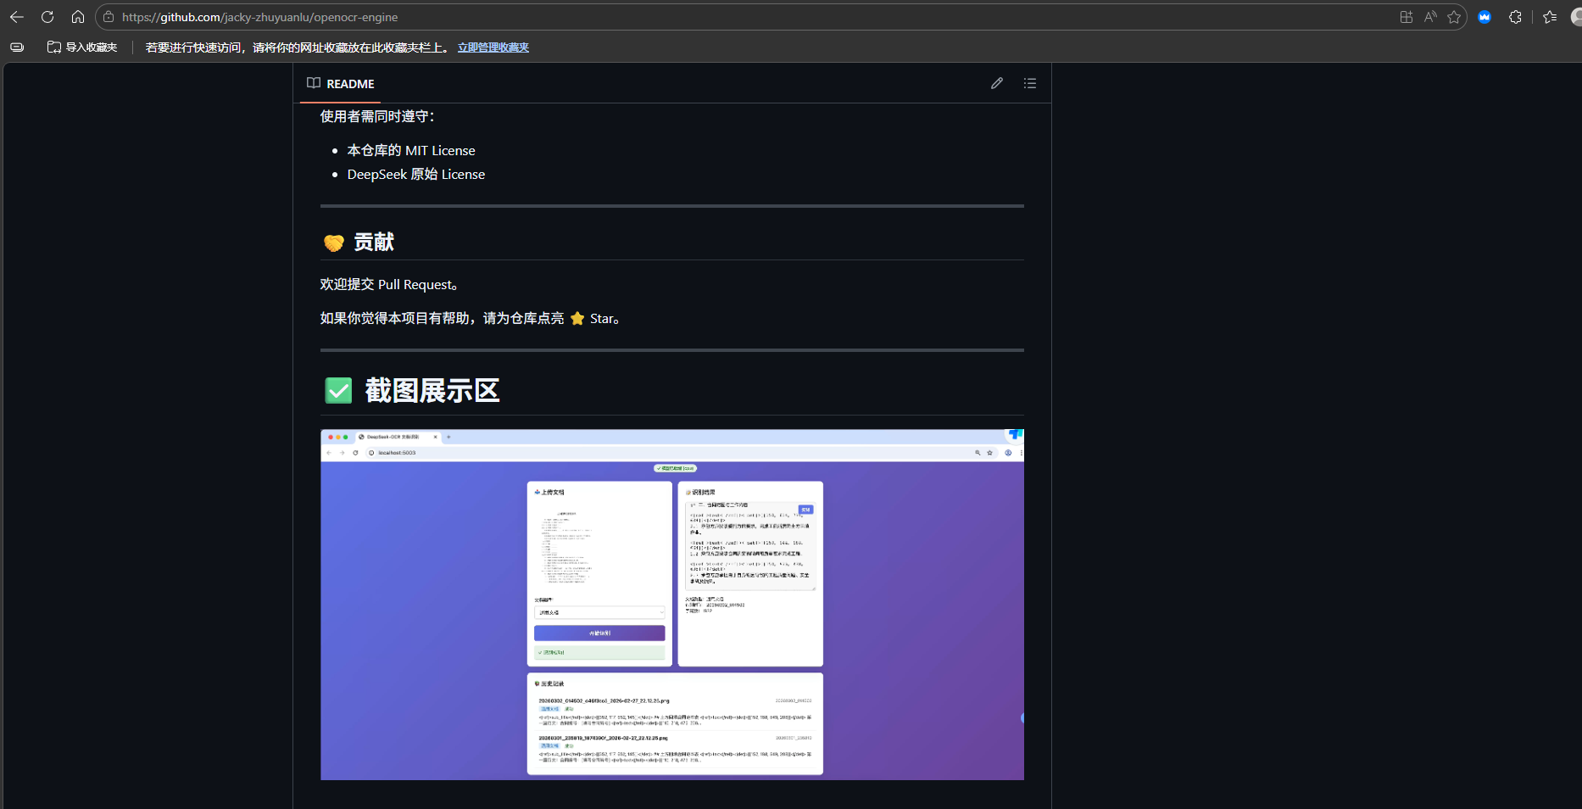Select the README tab
The width and height of the screenshot is (1582, 809).
pos(341,83)
